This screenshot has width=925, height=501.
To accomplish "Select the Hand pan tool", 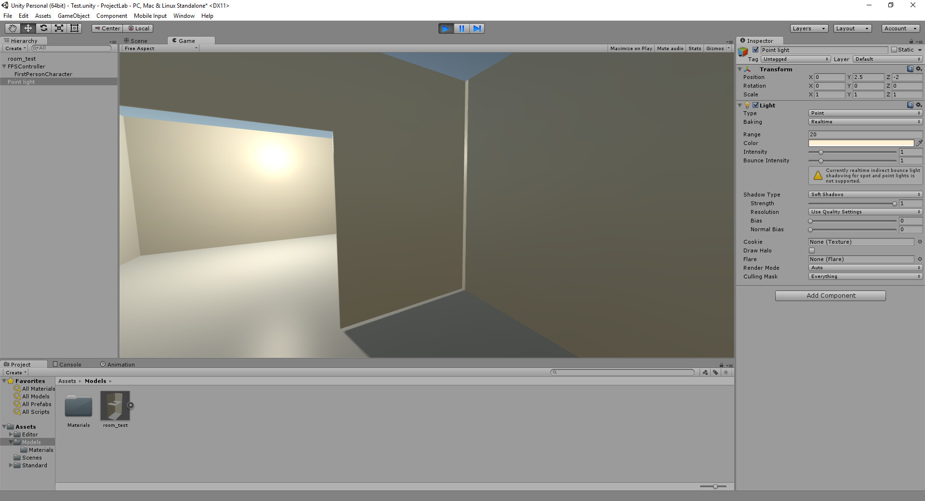I will point(12,28).
